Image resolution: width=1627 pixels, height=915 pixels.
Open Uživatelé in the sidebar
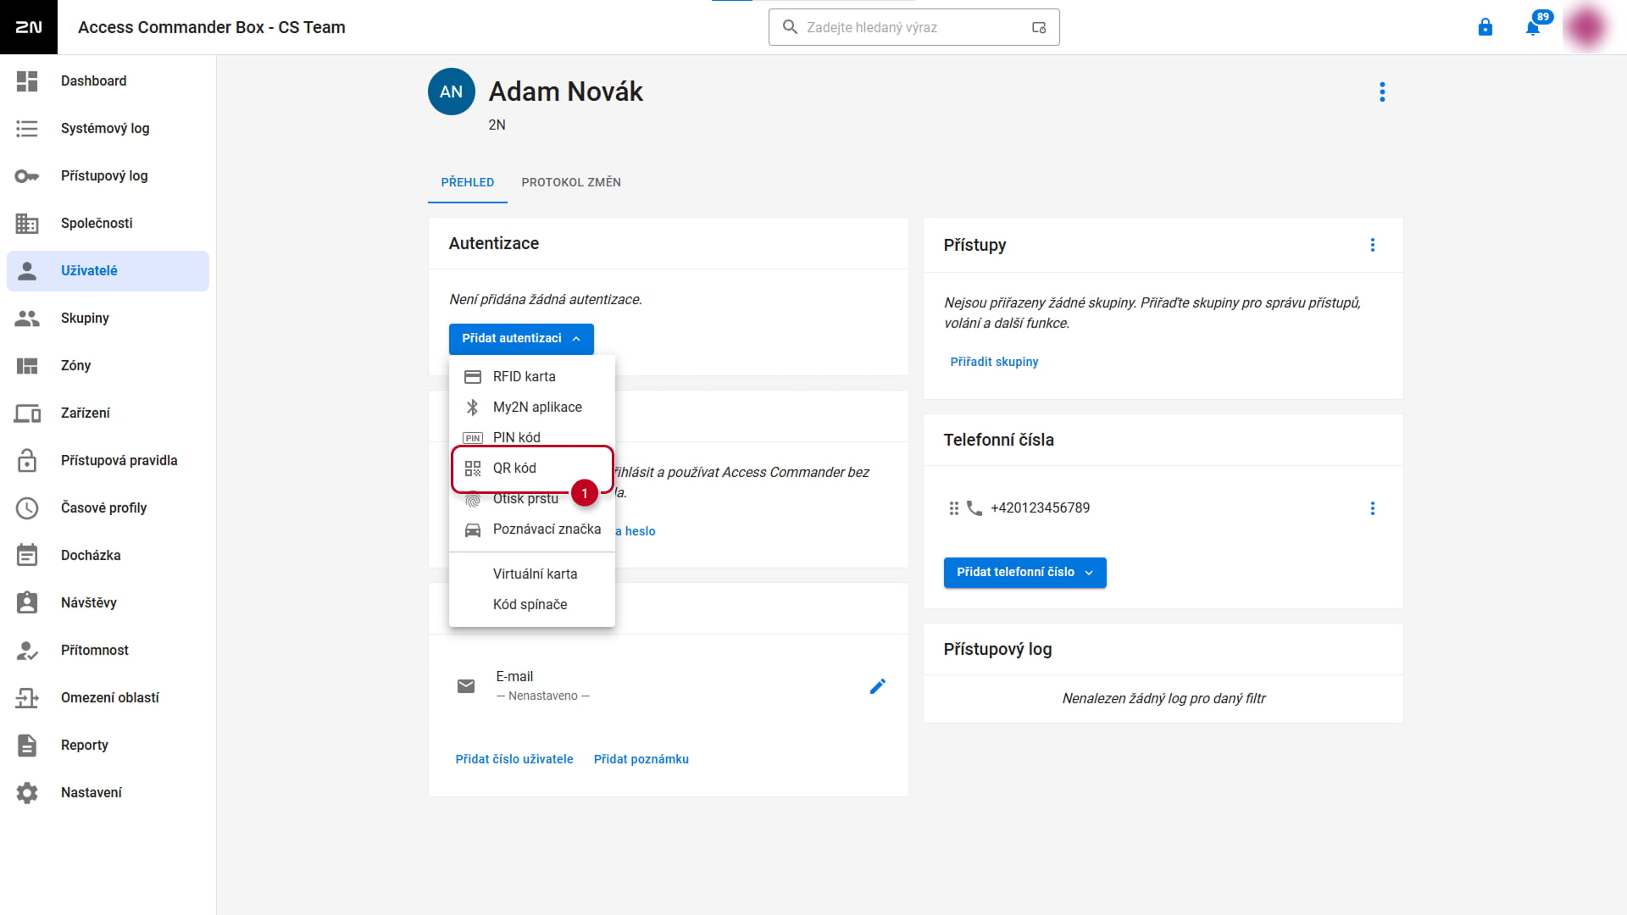[x=108, y=271]
